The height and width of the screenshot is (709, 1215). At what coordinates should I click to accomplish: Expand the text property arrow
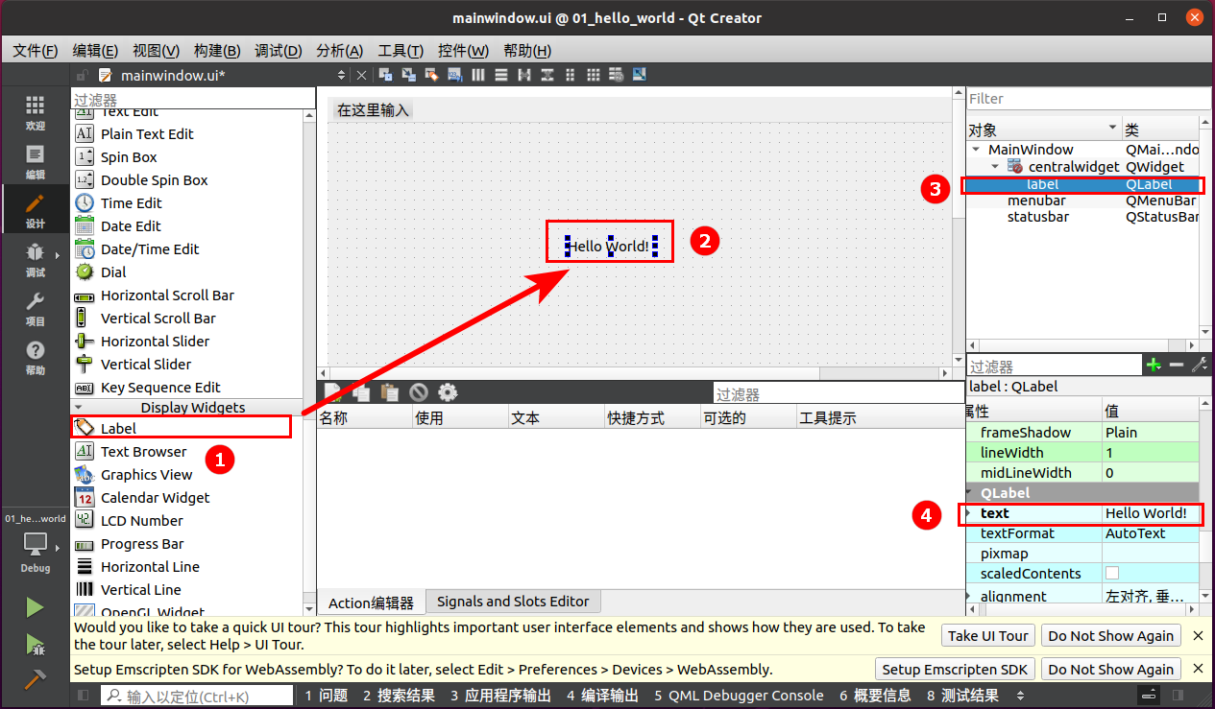[968, 513]
